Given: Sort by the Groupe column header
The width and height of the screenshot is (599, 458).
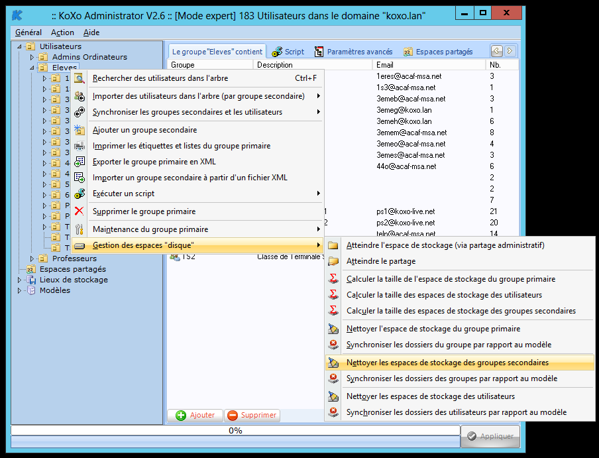Looking at the screenshot, I should (210, 65).
